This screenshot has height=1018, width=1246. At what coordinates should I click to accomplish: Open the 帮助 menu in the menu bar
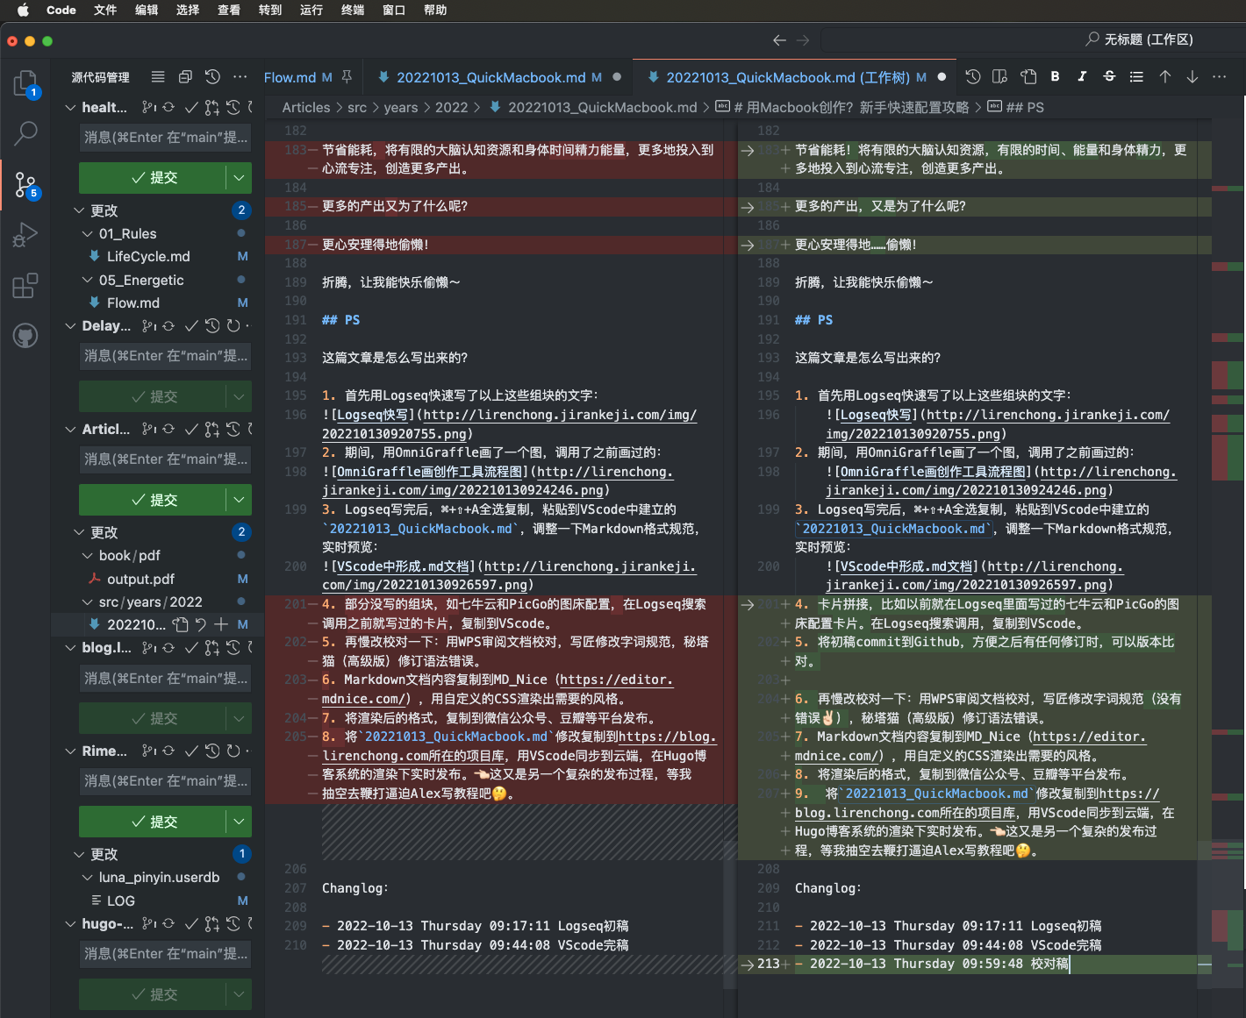(x=435, y=11)
